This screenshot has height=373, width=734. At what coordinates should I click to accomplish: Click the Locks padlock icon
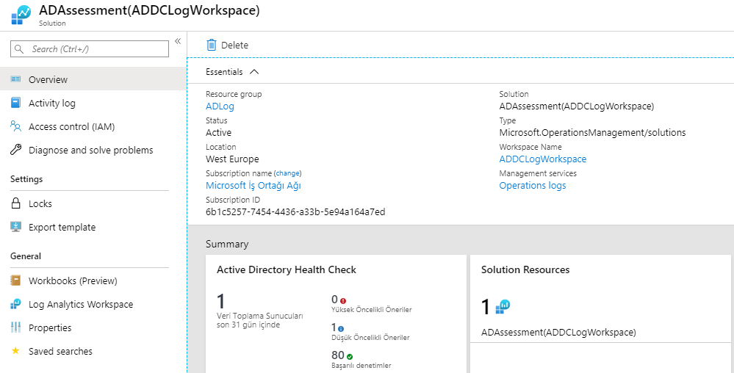15,203
